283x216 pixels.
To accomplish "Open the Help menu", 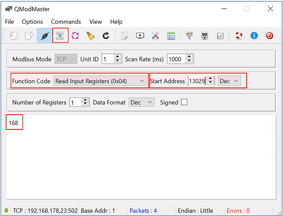I will (116, 22).
